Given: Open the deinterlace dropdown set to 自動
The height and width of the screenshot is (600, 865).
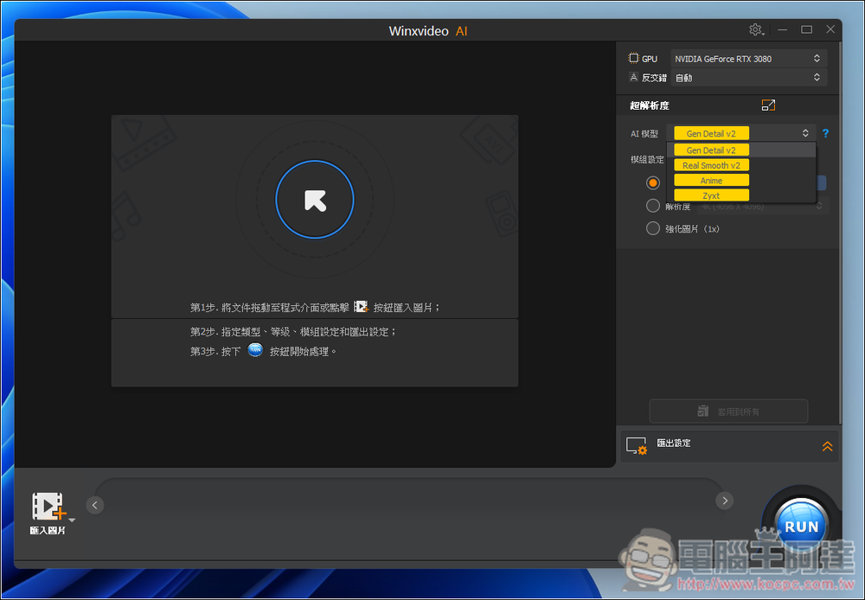Looking at the screenshot, I should click(x=748, y=78).
